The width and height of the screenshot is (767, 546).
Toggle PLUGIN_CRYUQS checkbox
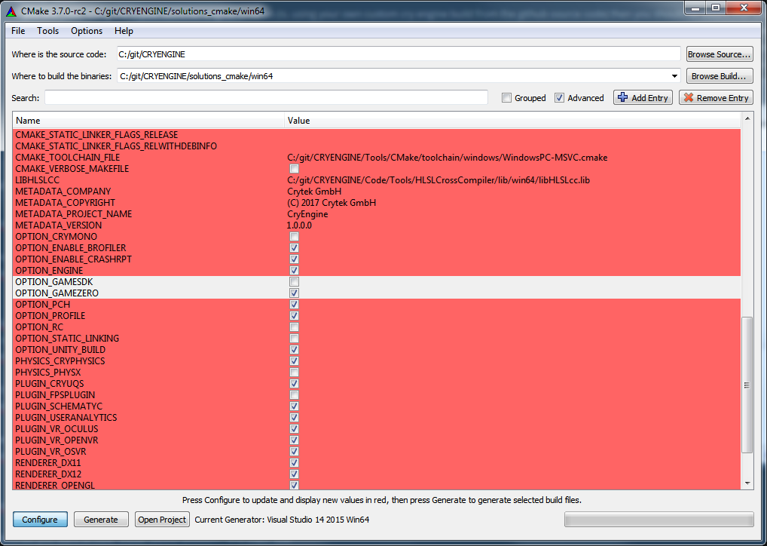tap(294, 383)
